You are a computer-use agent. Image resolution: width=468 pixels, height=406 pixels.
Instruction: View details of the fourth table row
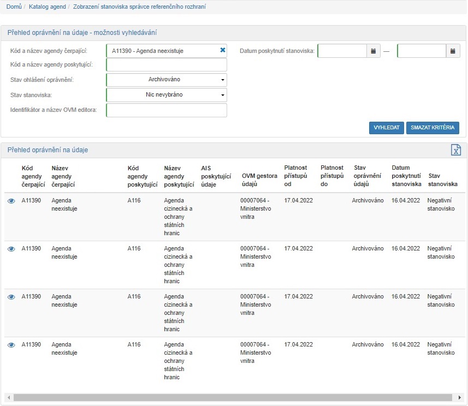(x=11, y=345)
